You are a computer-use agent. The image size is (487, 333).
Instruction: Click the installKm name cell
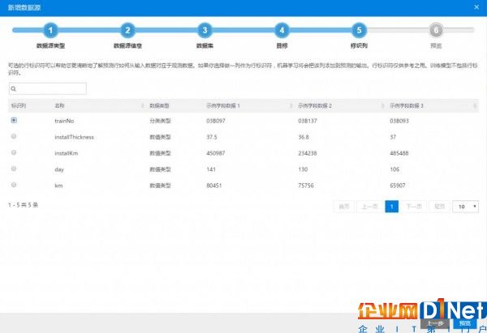pos(67,153)
